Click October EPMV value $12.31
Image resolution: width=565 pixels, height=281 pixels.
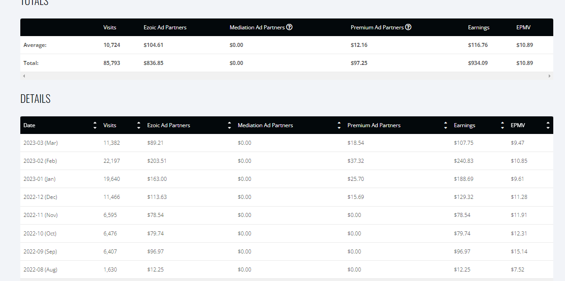(x=519, y=233)
